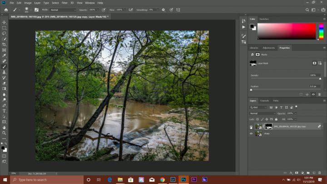Select the Hand tool
Image resolution: width=327 pixels, height=184 pixels.
[4, 128]
